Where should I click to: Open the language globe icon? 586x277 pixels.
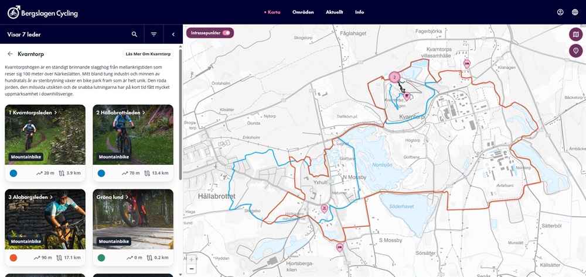tap(575, 12)
